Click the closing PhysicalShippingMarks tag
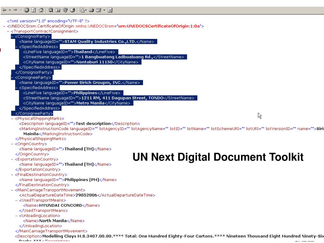This screenshot has height=243, width=324. click(41, 139)
